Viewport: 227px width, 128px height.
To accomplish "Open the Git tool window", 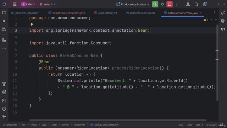I will pyautogui.click(x=4, y=117).
